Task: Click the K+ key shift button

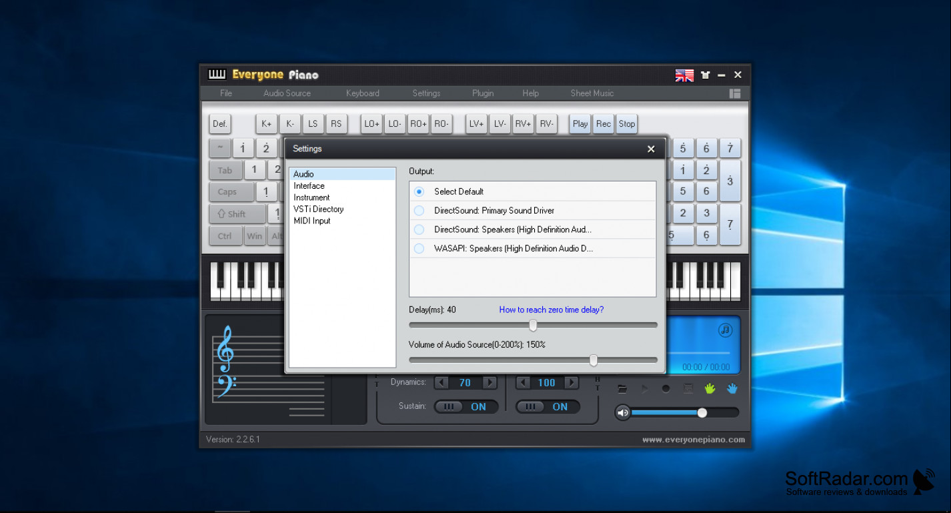Action: (x=267, y=123)
